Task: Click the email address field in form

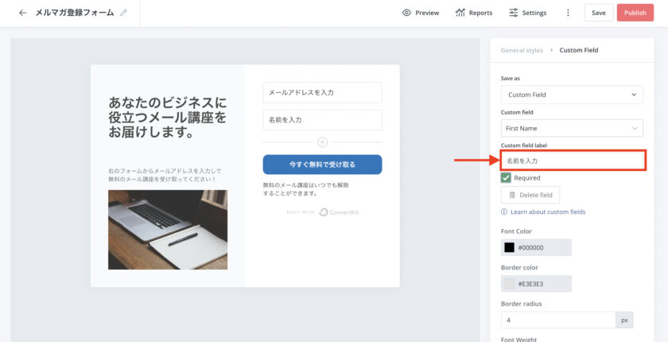Action: click(323, 92)
